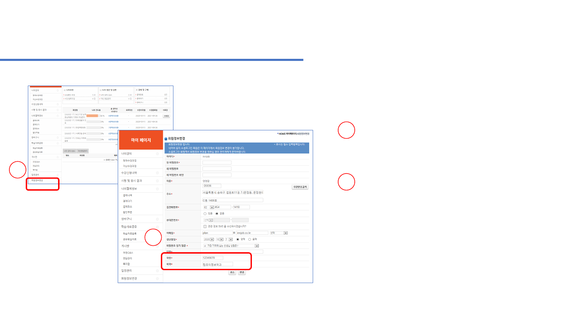Click the orange 82% progress bar

92,116
